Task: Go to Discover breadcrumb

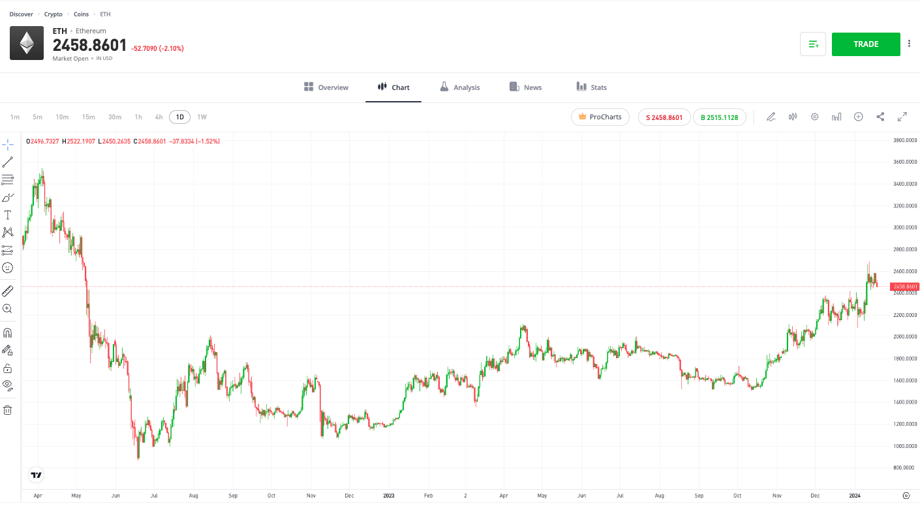Action: click(22, 14)
